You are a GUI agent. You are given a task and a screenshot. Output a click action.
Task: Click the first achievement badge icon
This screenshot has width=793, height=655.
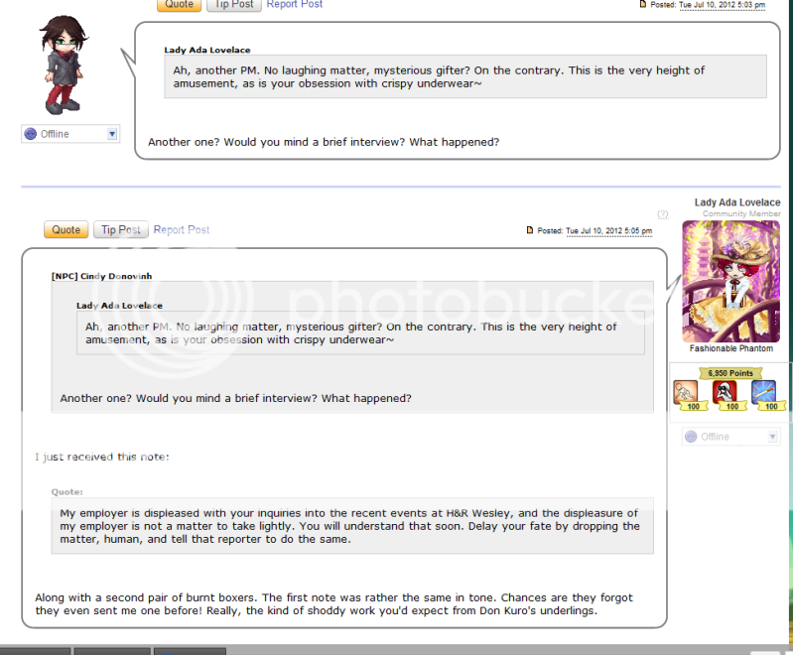point(685,392)
